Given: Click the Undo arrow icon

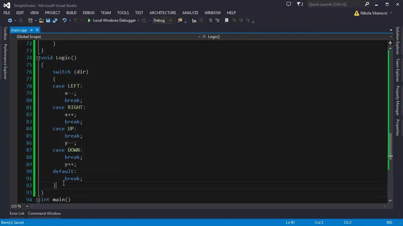Looking at the screenshot, I should coord(64,20).
